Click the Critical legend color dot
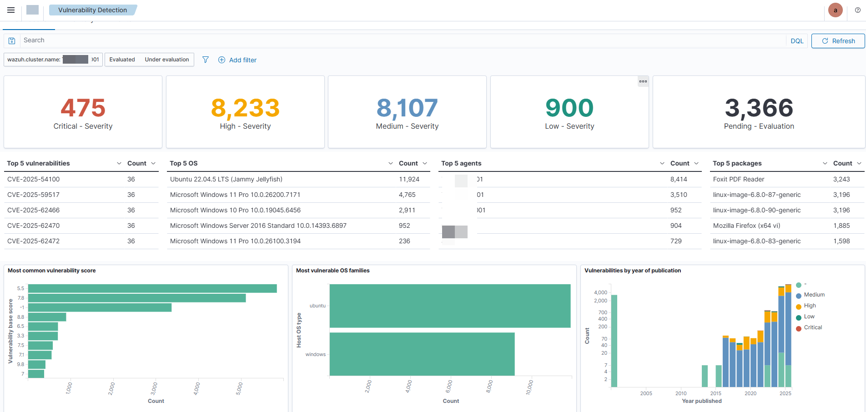Viewport: 866px width, 412px height. pos(799,328)
